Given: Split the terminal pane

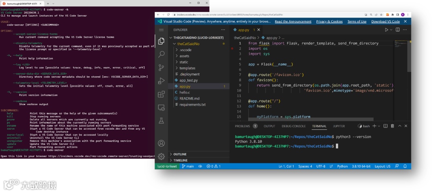Looking at the screenshot, I should click(x=385, y=126).
